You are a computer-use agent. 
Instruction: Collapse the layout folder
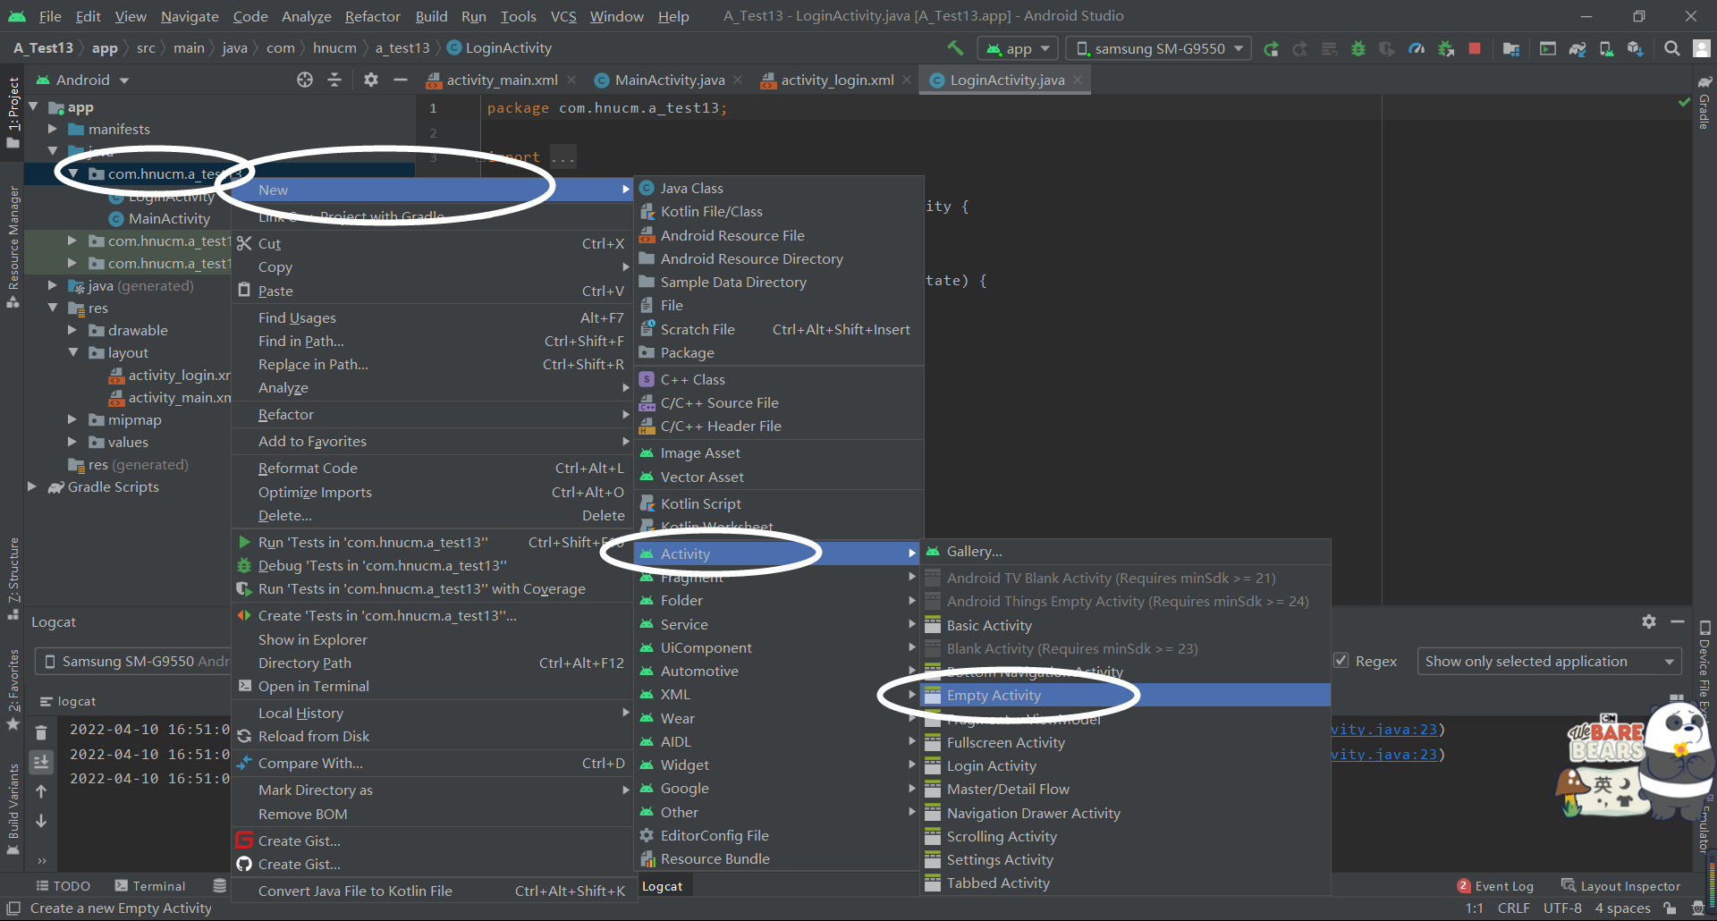(x=72, y=352)
